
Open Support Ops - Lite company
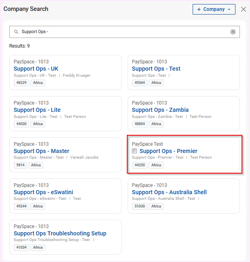pos(37,110)
